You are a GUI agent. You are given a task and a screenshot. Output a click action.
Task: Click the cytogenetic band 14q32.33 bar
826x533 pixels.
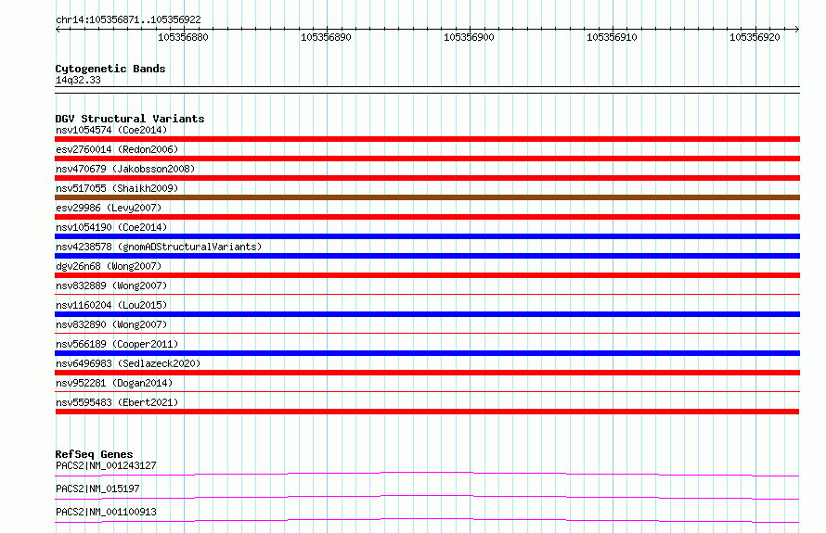[427, 90]
